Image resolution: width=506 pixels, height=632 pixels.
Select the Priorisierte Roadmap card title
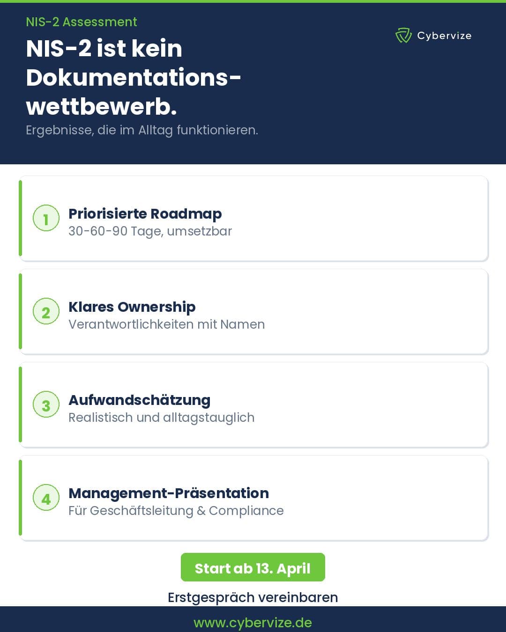(145, 213)
